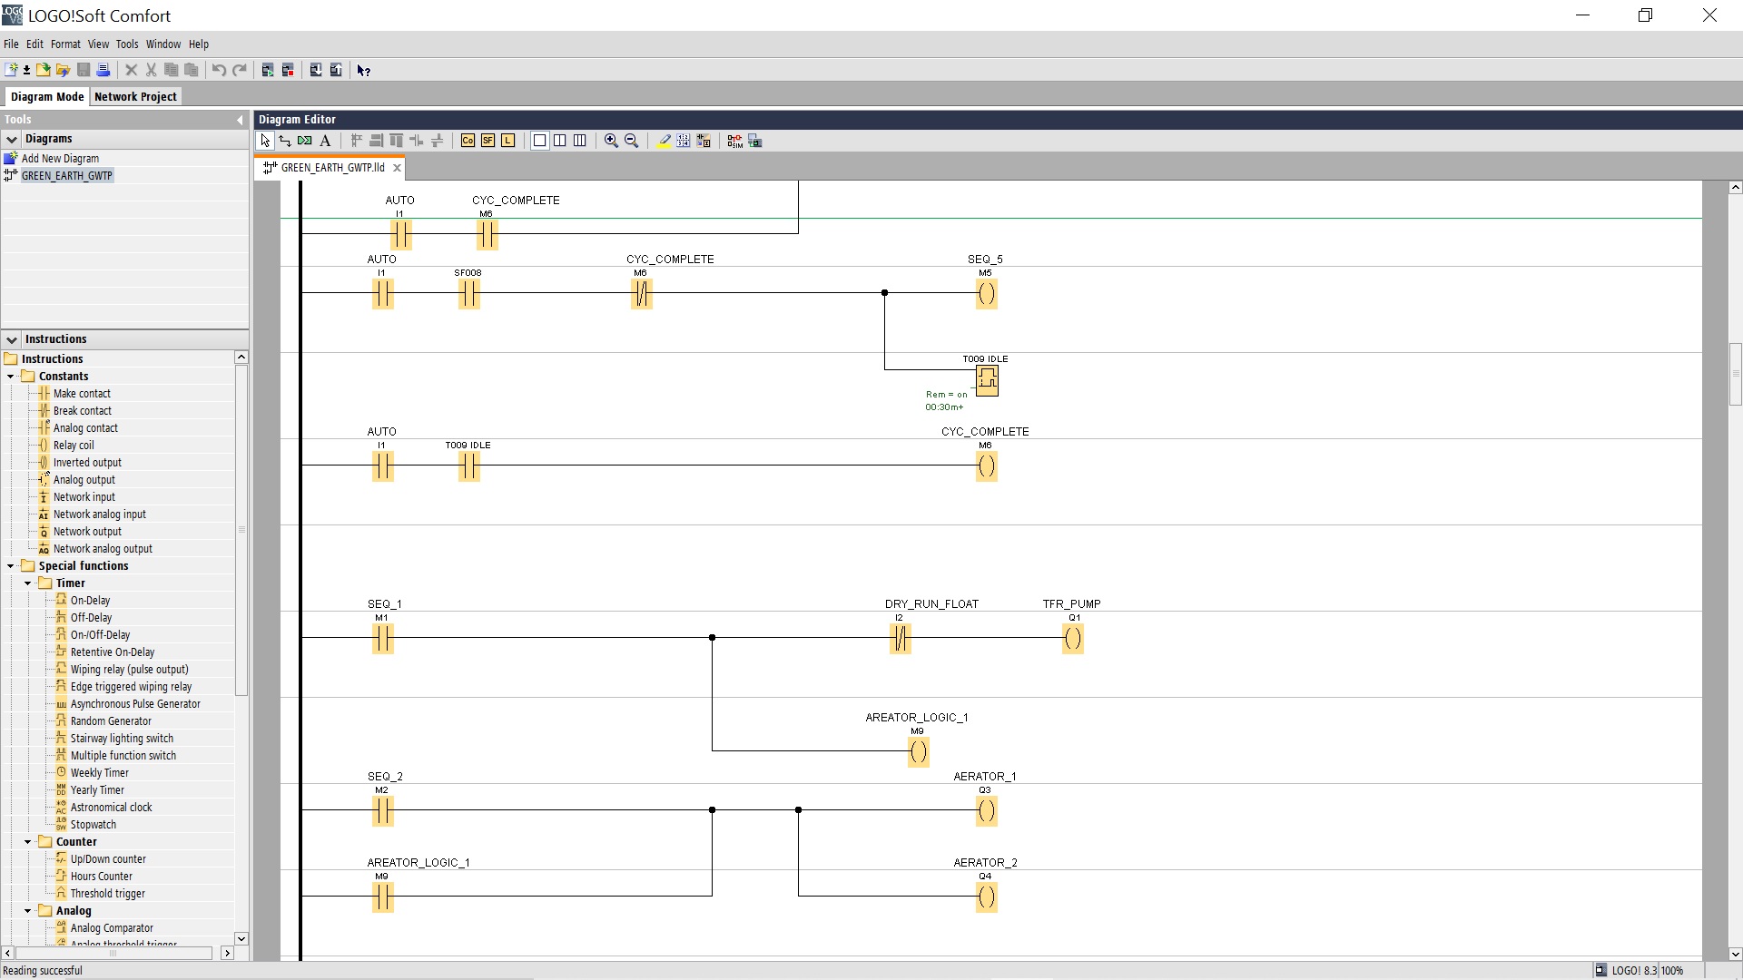
Task: Click the context-sensitive help pointer icon
Action: 363,70
